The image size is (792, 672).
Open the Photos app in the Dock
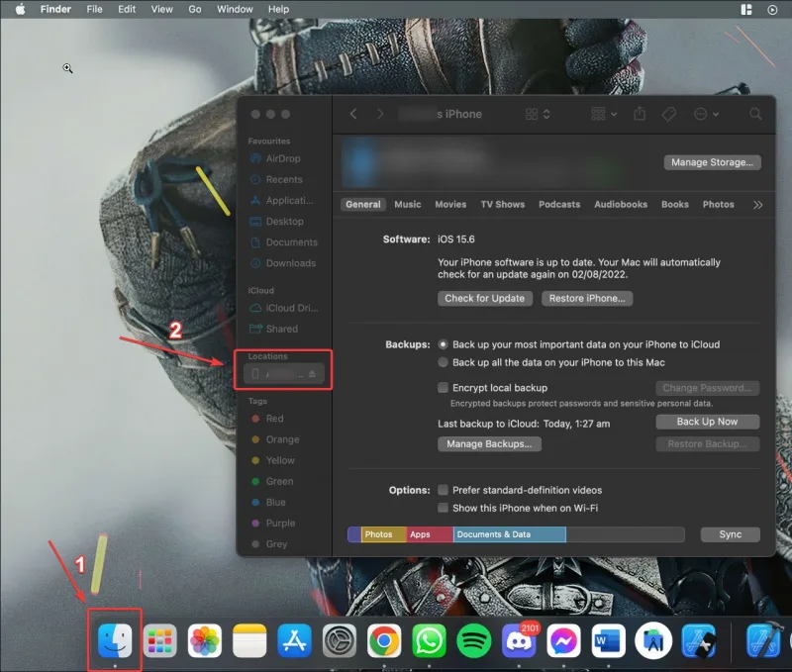[205, 640]
